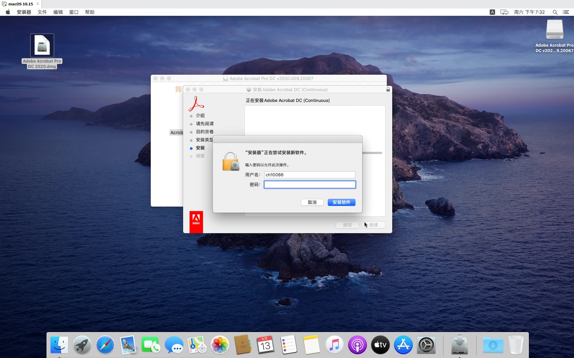Click the 用户名 field containing ch10086
574x358 pixels.
click(310, 175)
